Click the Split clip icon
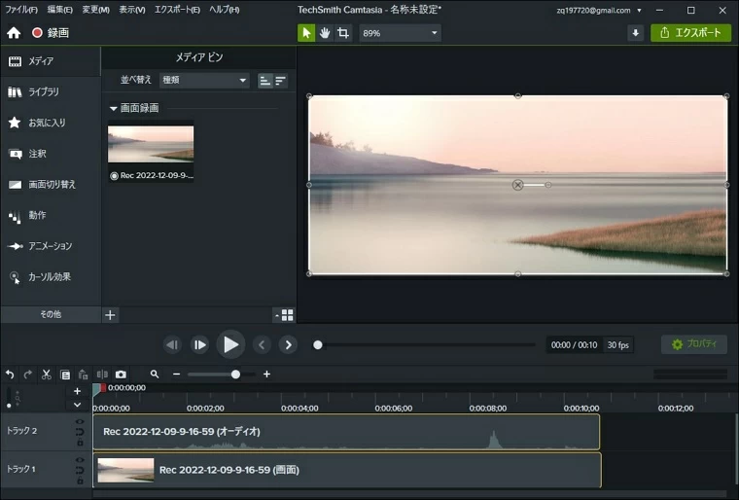The width and height of the screenshot is (739, 500). tap(102, 375)
